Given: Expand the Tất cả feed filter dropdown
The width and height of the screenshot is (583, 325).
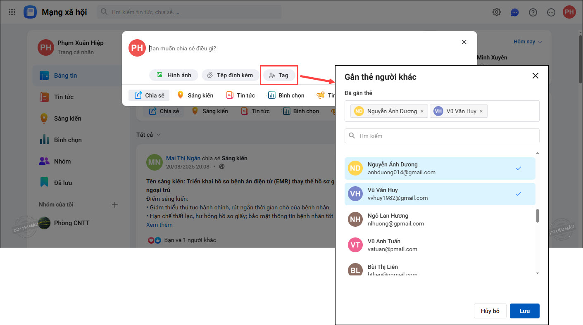Looking at the screenshot, I should [148, 135].
